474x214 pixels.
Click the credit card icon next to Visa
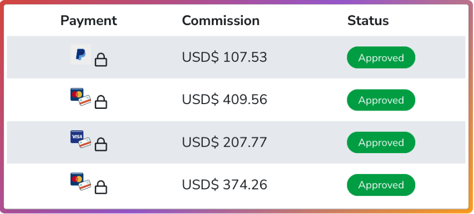[x=86, y=143]
